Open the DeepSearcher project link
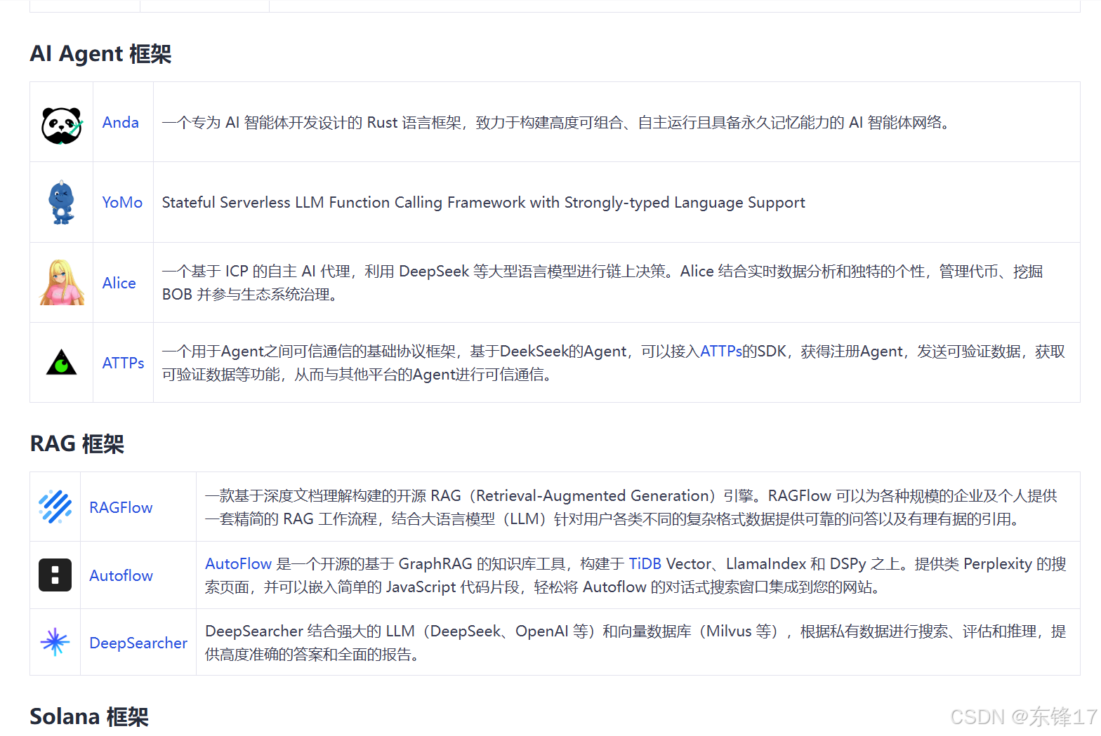Image resolution: width=1101 pixels, height=736 pixels. 138,643
